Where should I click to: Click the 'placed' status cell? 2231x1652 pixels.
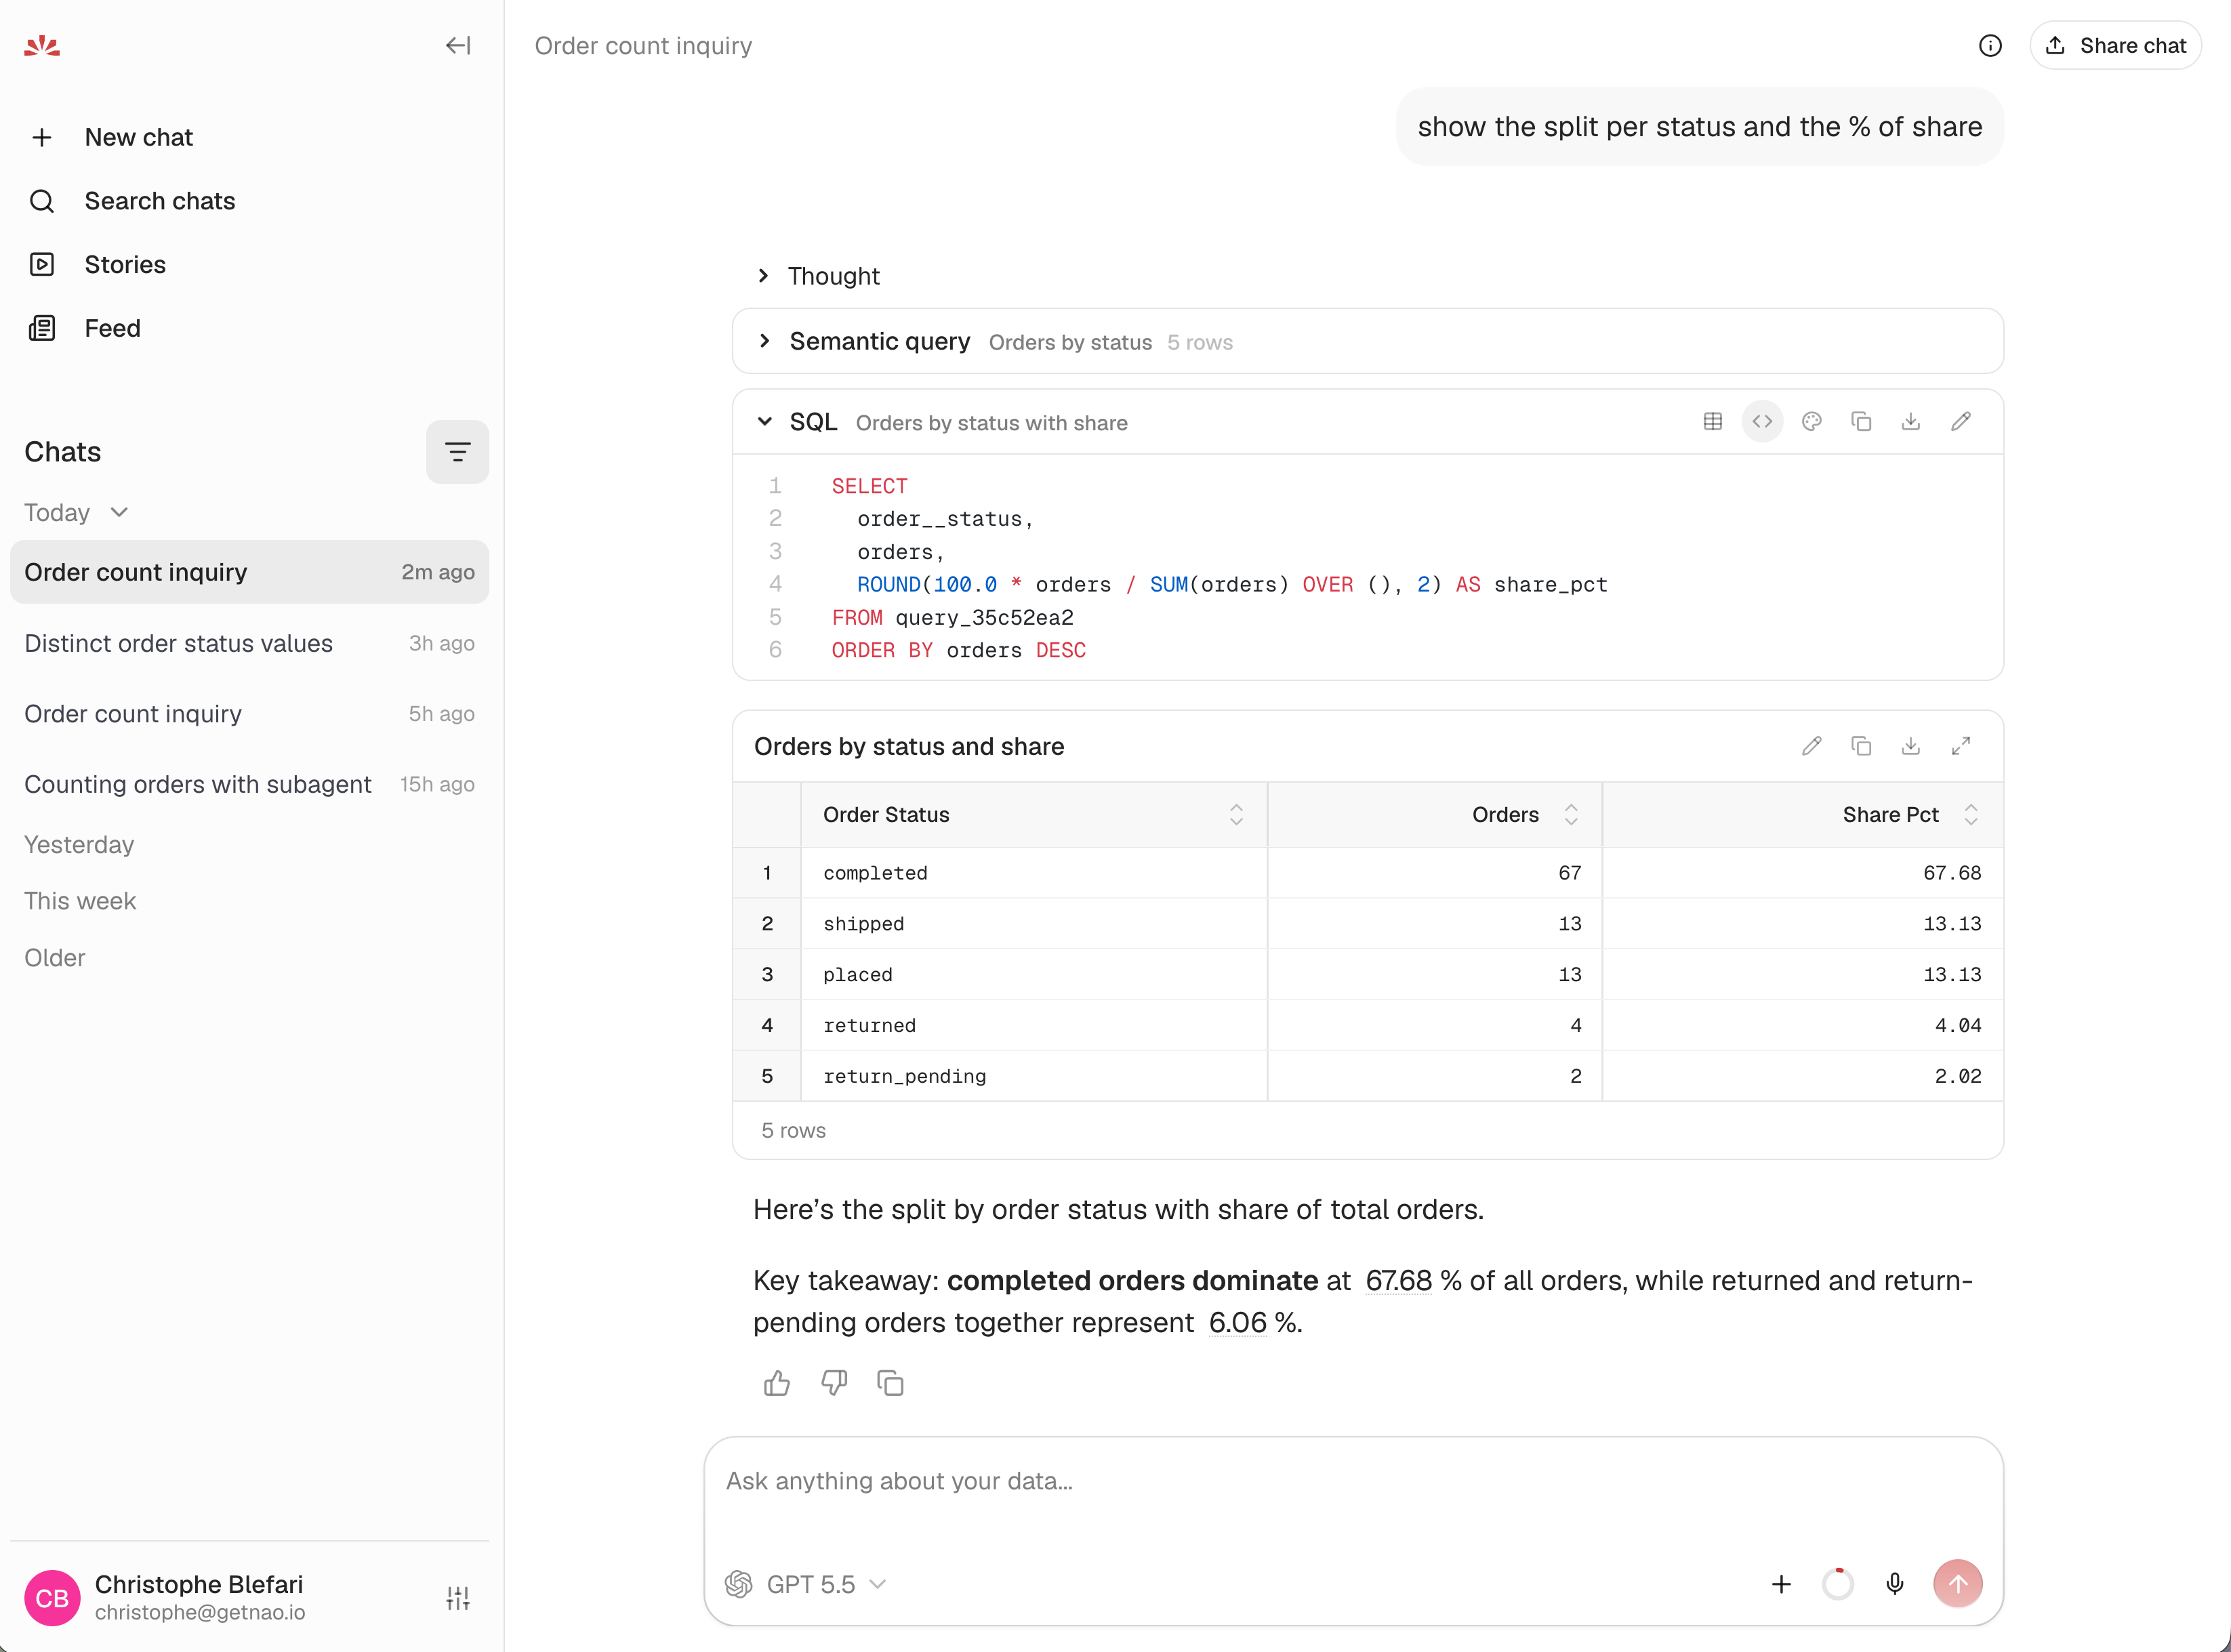pos(1034,975)
